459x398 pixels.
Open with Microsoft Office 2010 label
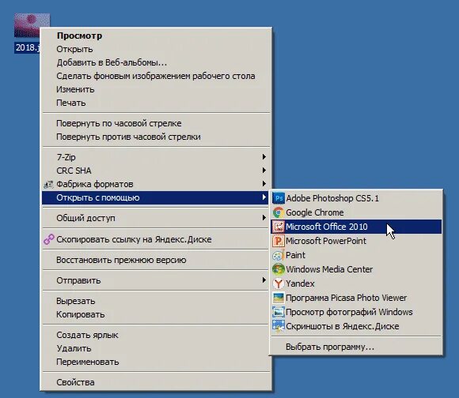(326, 227)
